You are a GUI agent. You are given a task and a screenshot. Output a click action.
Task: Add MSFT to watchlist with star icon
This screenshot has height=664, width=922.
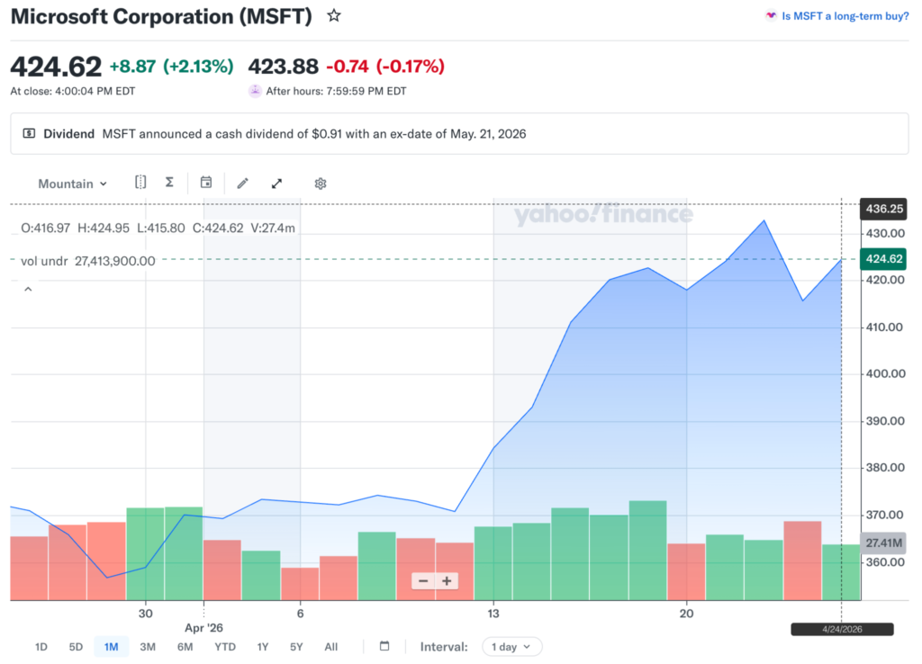click(x=334, y=15)
